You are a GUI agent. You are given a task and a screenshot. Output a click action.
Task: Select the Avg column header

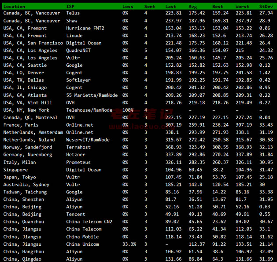[x=192, y=7]
